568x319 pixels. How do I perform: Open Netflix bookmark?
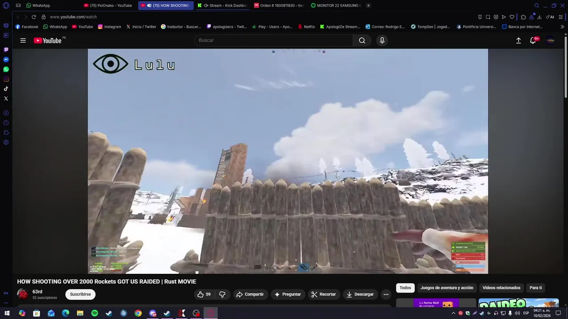306,27
